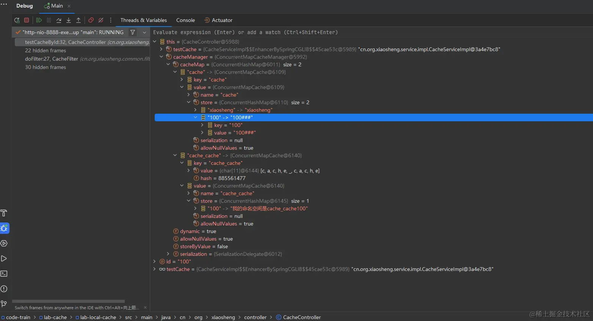Step over the current line
The width and height of the screenshot is (593, 321).
(x=59, y=20)
